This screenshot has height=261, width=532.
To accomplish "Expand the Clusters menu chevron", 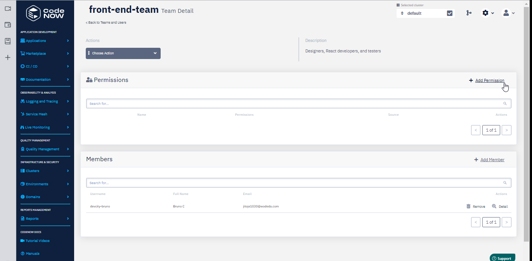I will click(68, 171).
